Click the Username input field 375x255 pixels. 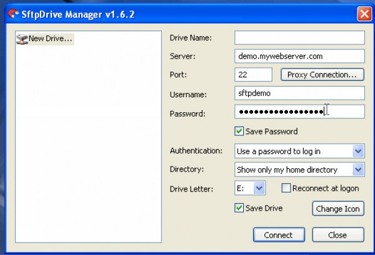pos(299,94)
